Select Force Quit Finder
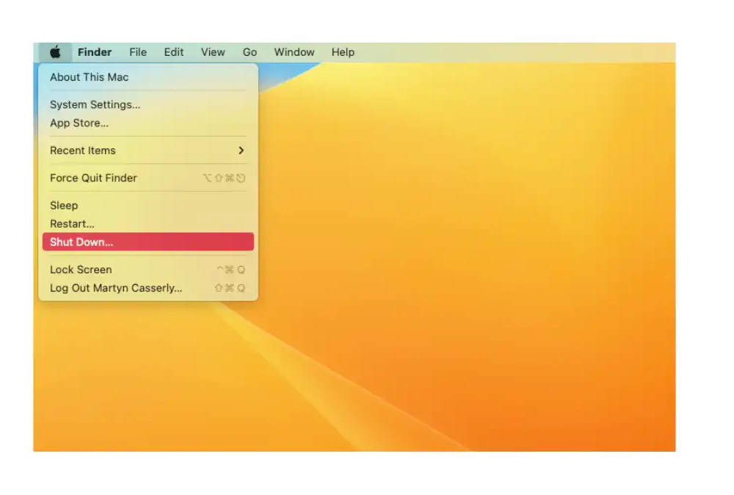 [x=148, y=178]
